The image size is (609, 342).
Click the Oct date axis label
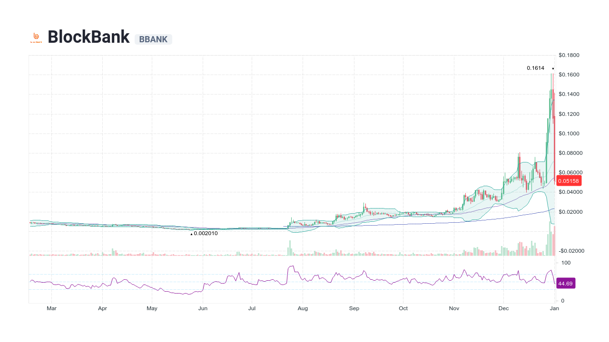(x=403, y=308)
